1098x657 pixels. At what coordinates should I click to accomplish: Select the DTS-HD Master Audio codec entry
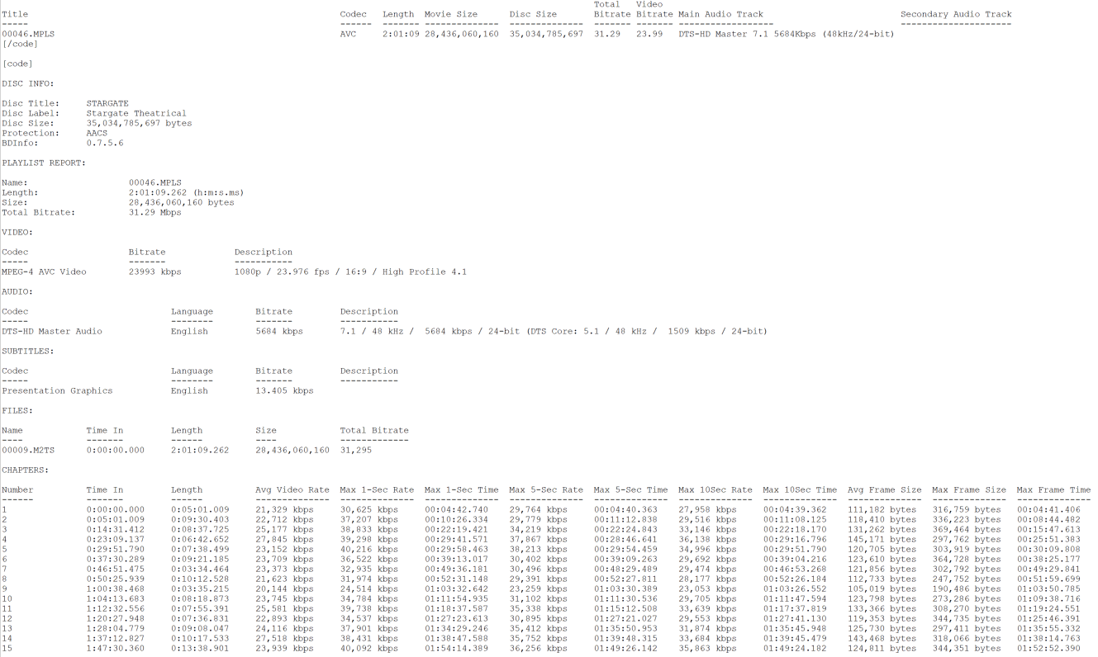click(x=52, y=332)
